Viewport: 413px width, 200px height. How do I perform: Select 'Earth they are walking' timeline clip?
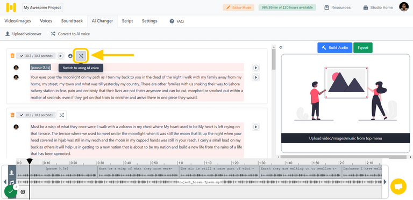[x=301, y=172]
